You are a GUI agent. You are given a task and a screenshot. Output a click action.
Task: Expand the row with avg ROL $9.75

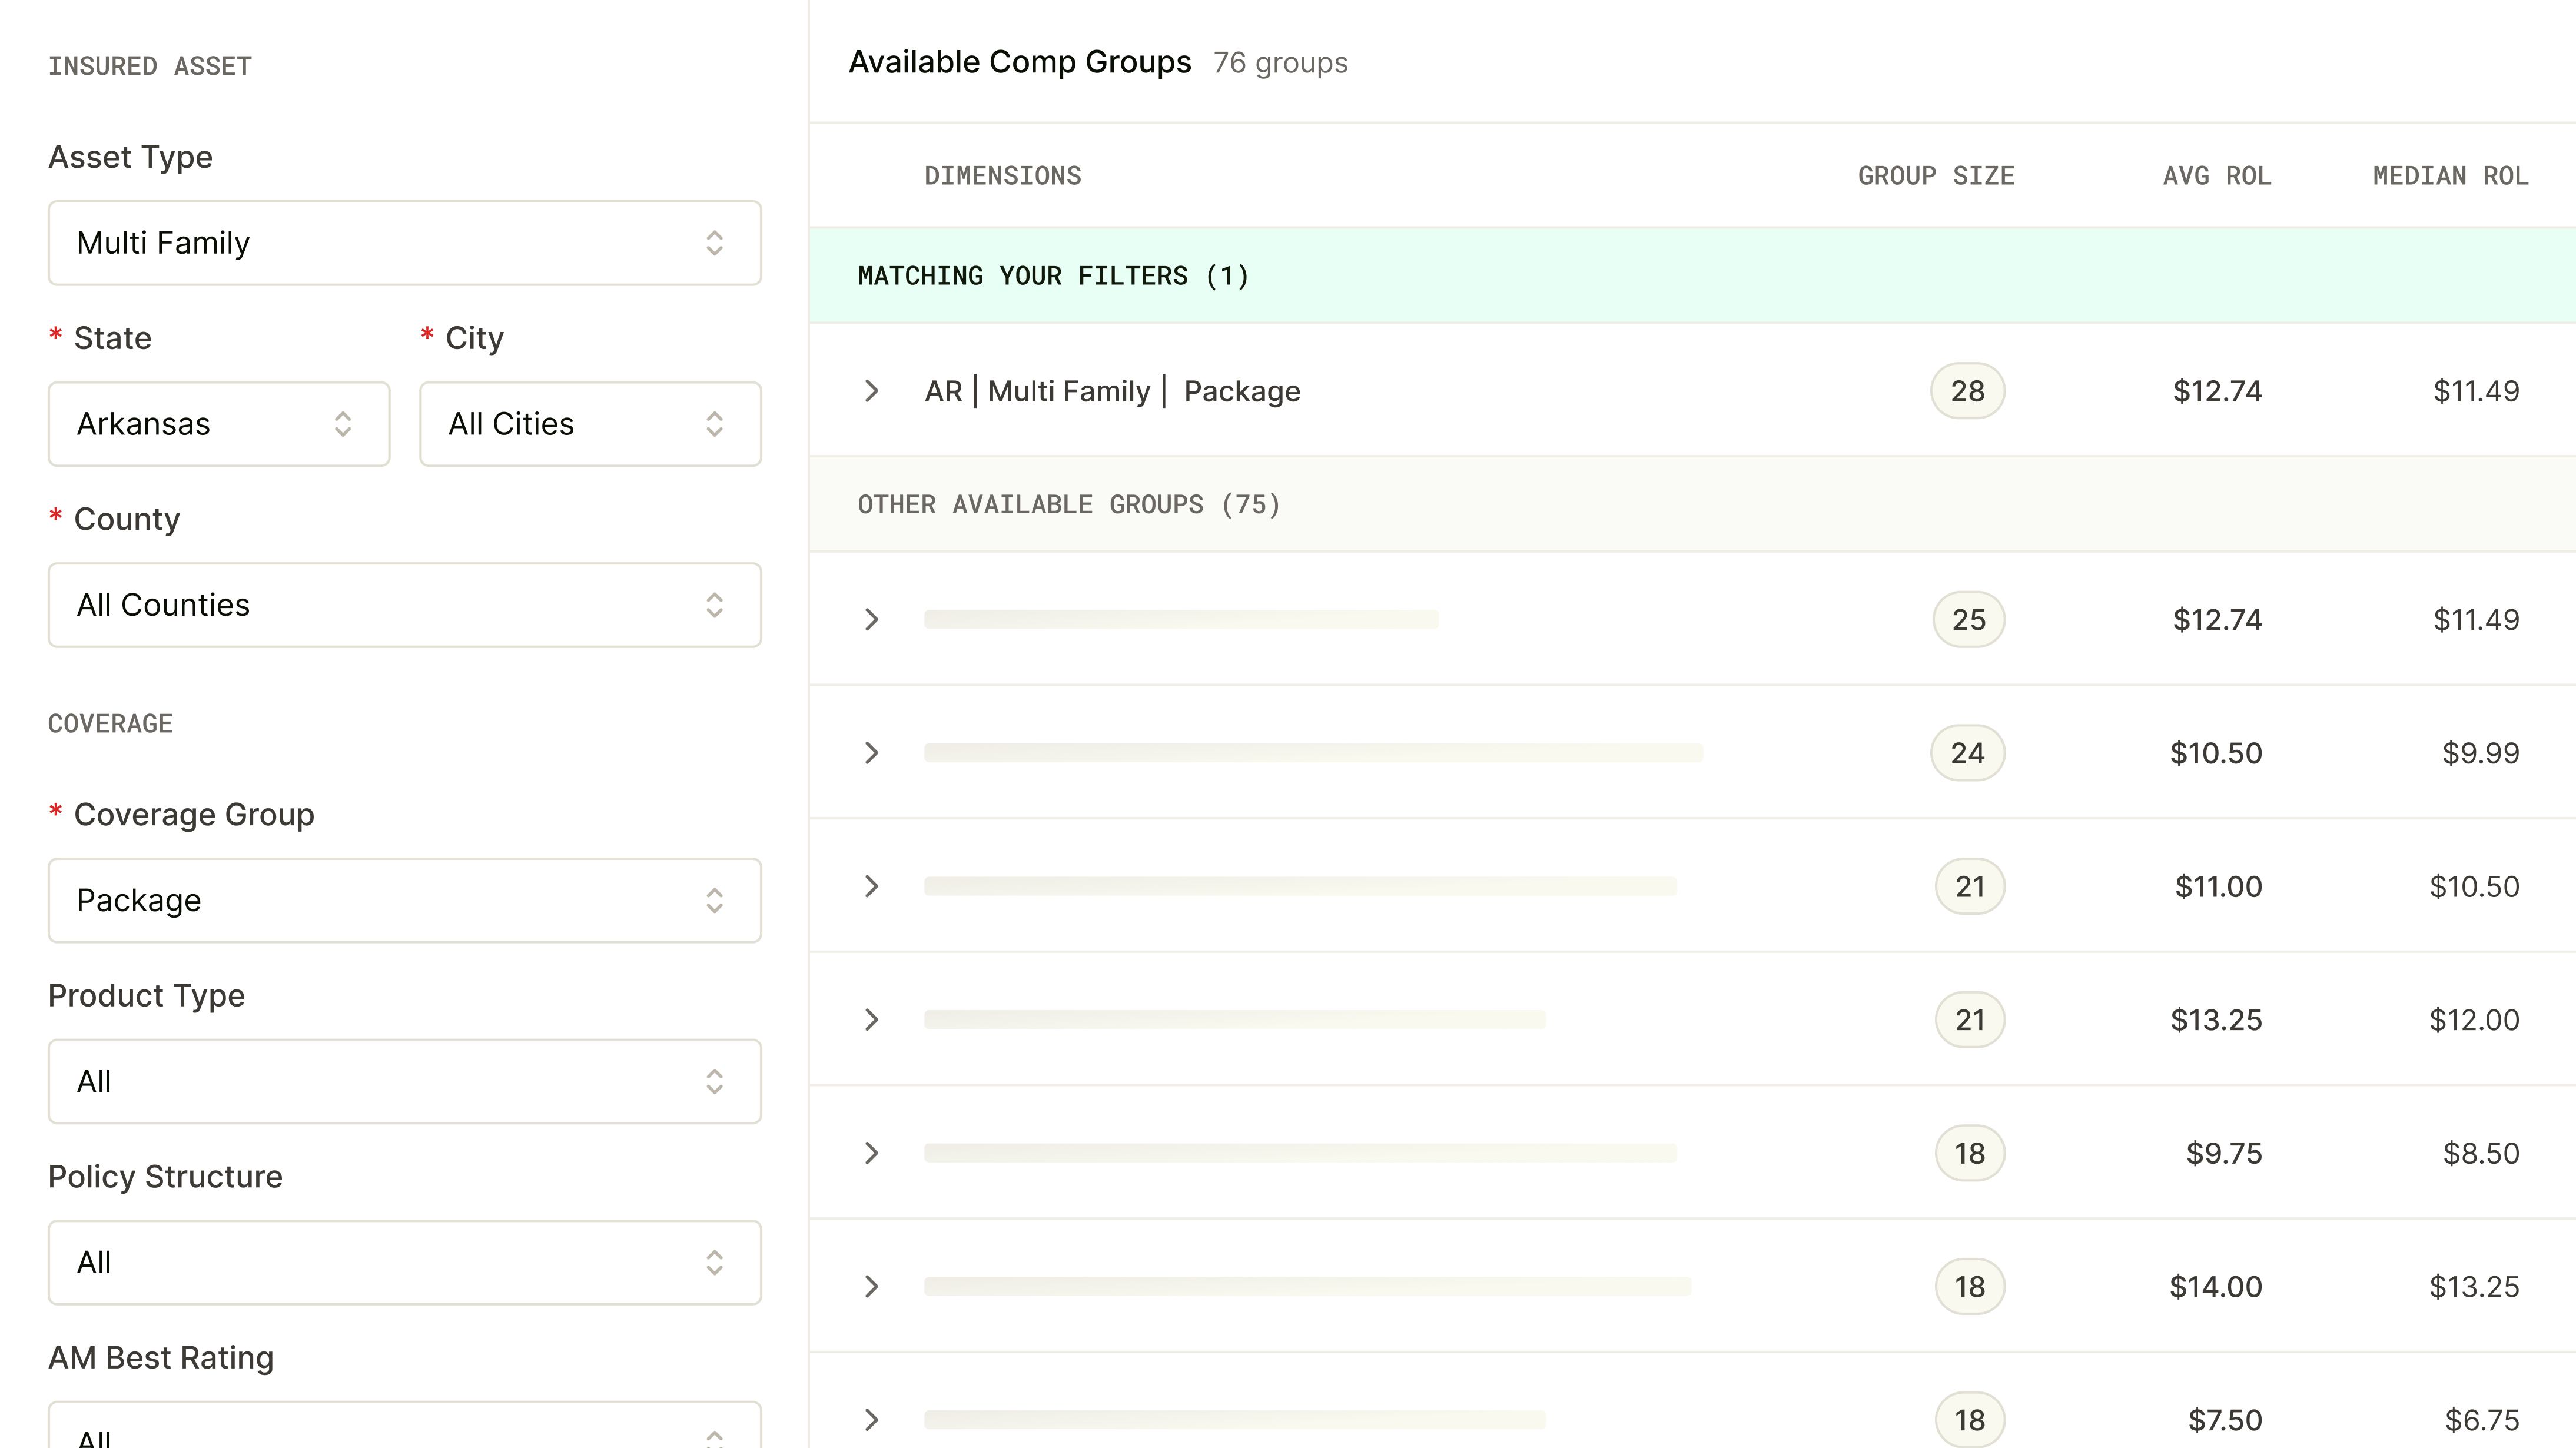pyautogui.click(x=871, y=1153)
